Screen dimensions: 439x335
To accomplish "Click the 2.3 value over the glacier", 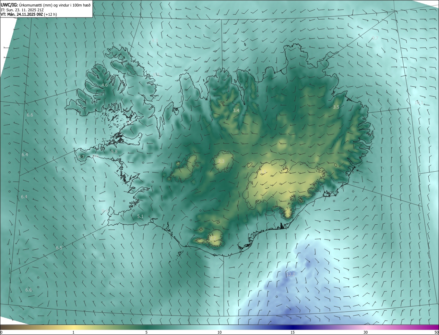I will tap(221, 161).
